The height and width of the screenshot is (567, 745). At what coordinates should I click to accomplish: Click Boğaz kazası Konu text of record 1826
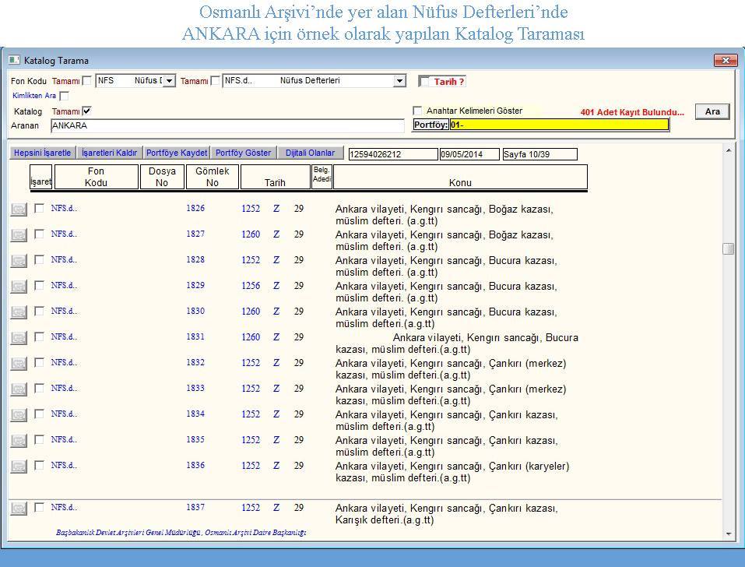[x=445, y=215]
